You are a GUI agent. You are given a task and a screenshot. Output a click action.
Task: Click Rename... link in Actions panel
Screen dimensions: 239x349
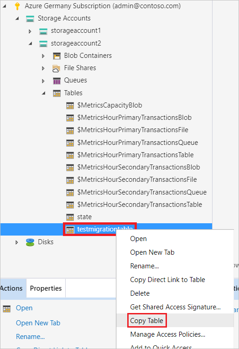coord(30,337)
